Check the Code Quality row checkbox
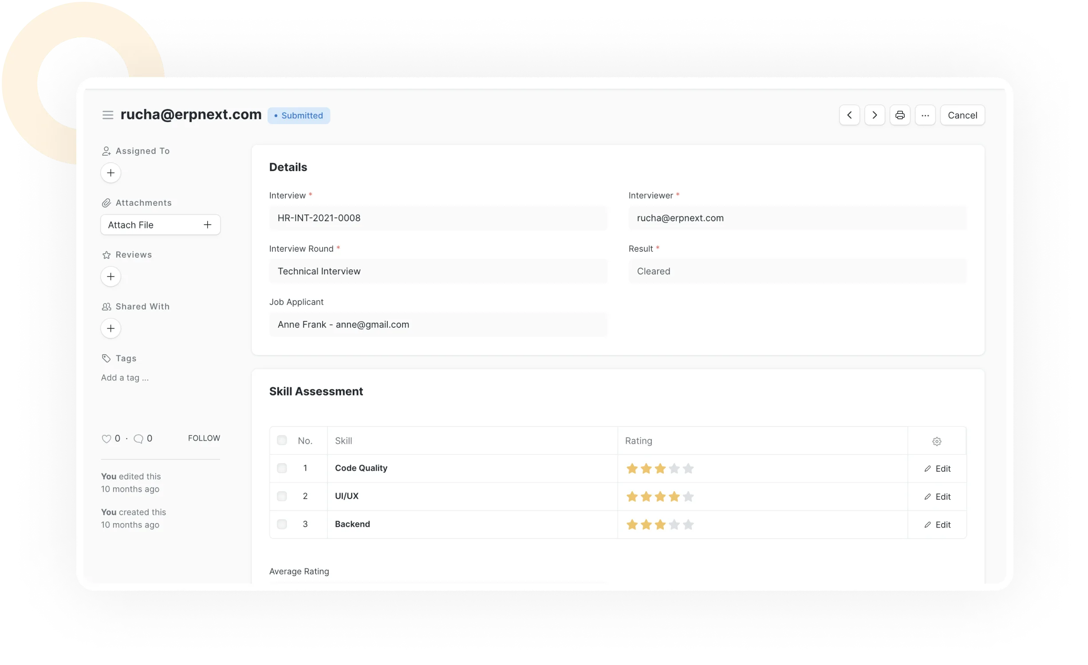This screenshot has height=665, width=1088. 282,468
